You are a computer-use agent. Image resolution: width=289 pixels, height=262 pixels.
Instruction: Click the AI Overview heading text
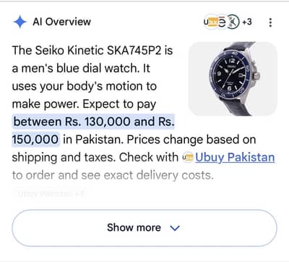click(x=62, y=22)
